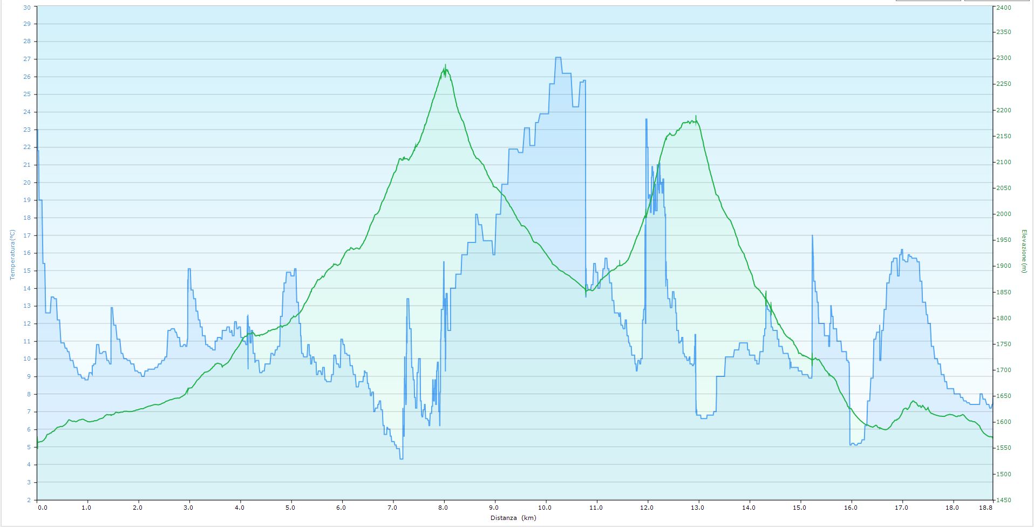Click the lowest temperature dip near 7.2 km
Image resolution: width=1034 pixels, height=527 pixels.
click(x=401, y=458)
